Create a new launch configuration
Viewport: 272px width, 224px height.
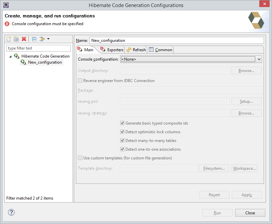[9, 39]
